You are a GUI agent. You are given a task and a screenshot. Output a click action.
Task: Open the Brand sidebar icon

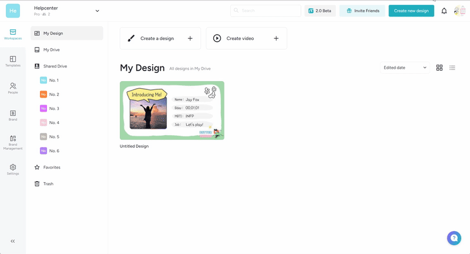coord(12,115)
